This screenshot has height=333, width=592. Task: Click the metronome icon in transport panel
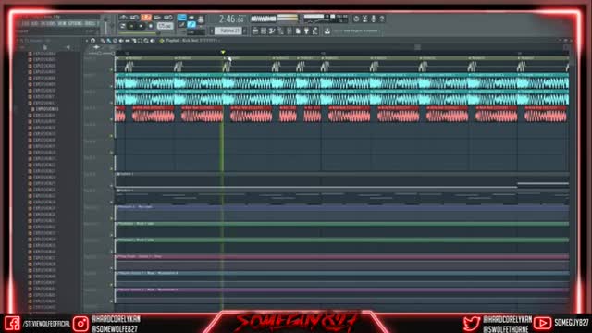[123, 18]
